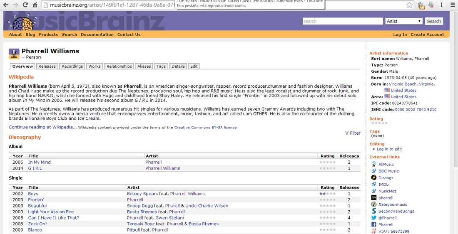Bookmark this page with the star icon
The width and height of the screenshot is (458, 234).
pyautogui.click(x=410, y=5)
